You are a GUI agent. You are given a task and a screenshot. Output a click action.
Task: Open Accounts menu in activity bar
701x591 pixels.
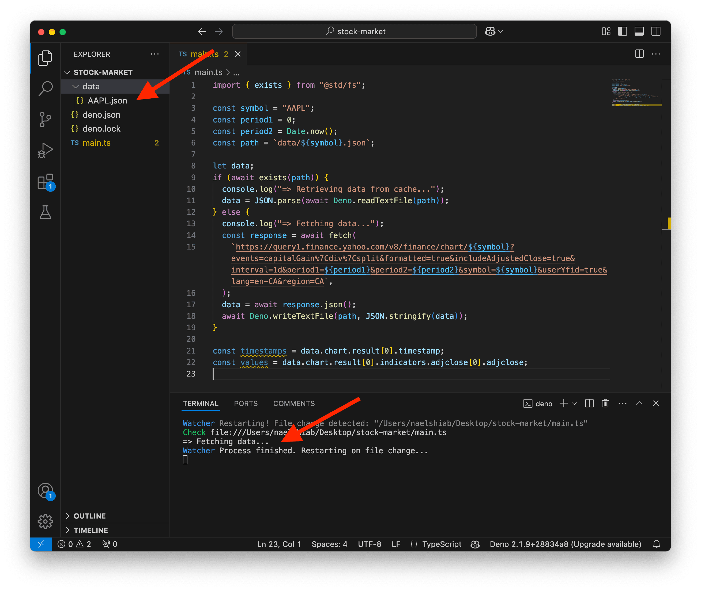(x=45, y=491)
